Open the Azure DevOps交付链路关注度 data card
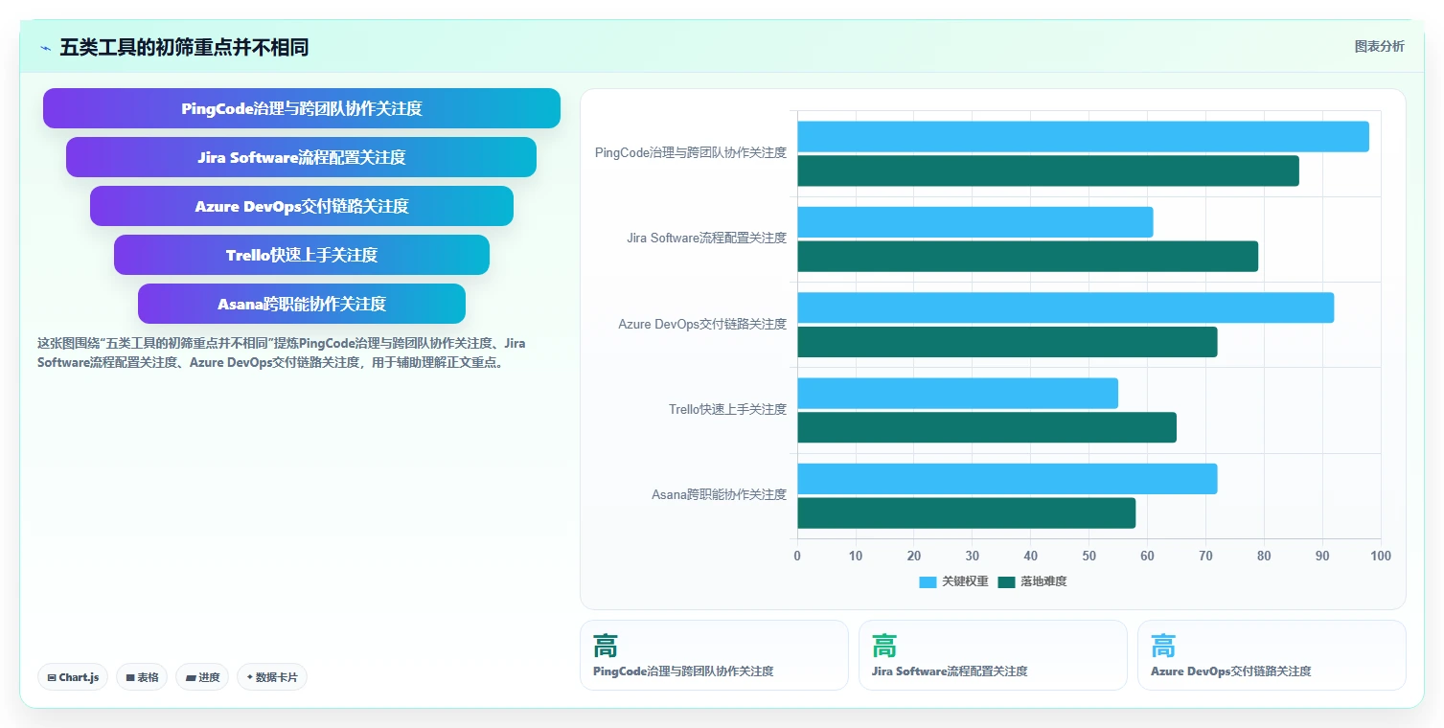This screenshot has width=1444, height=728. tap(1272, 655)
